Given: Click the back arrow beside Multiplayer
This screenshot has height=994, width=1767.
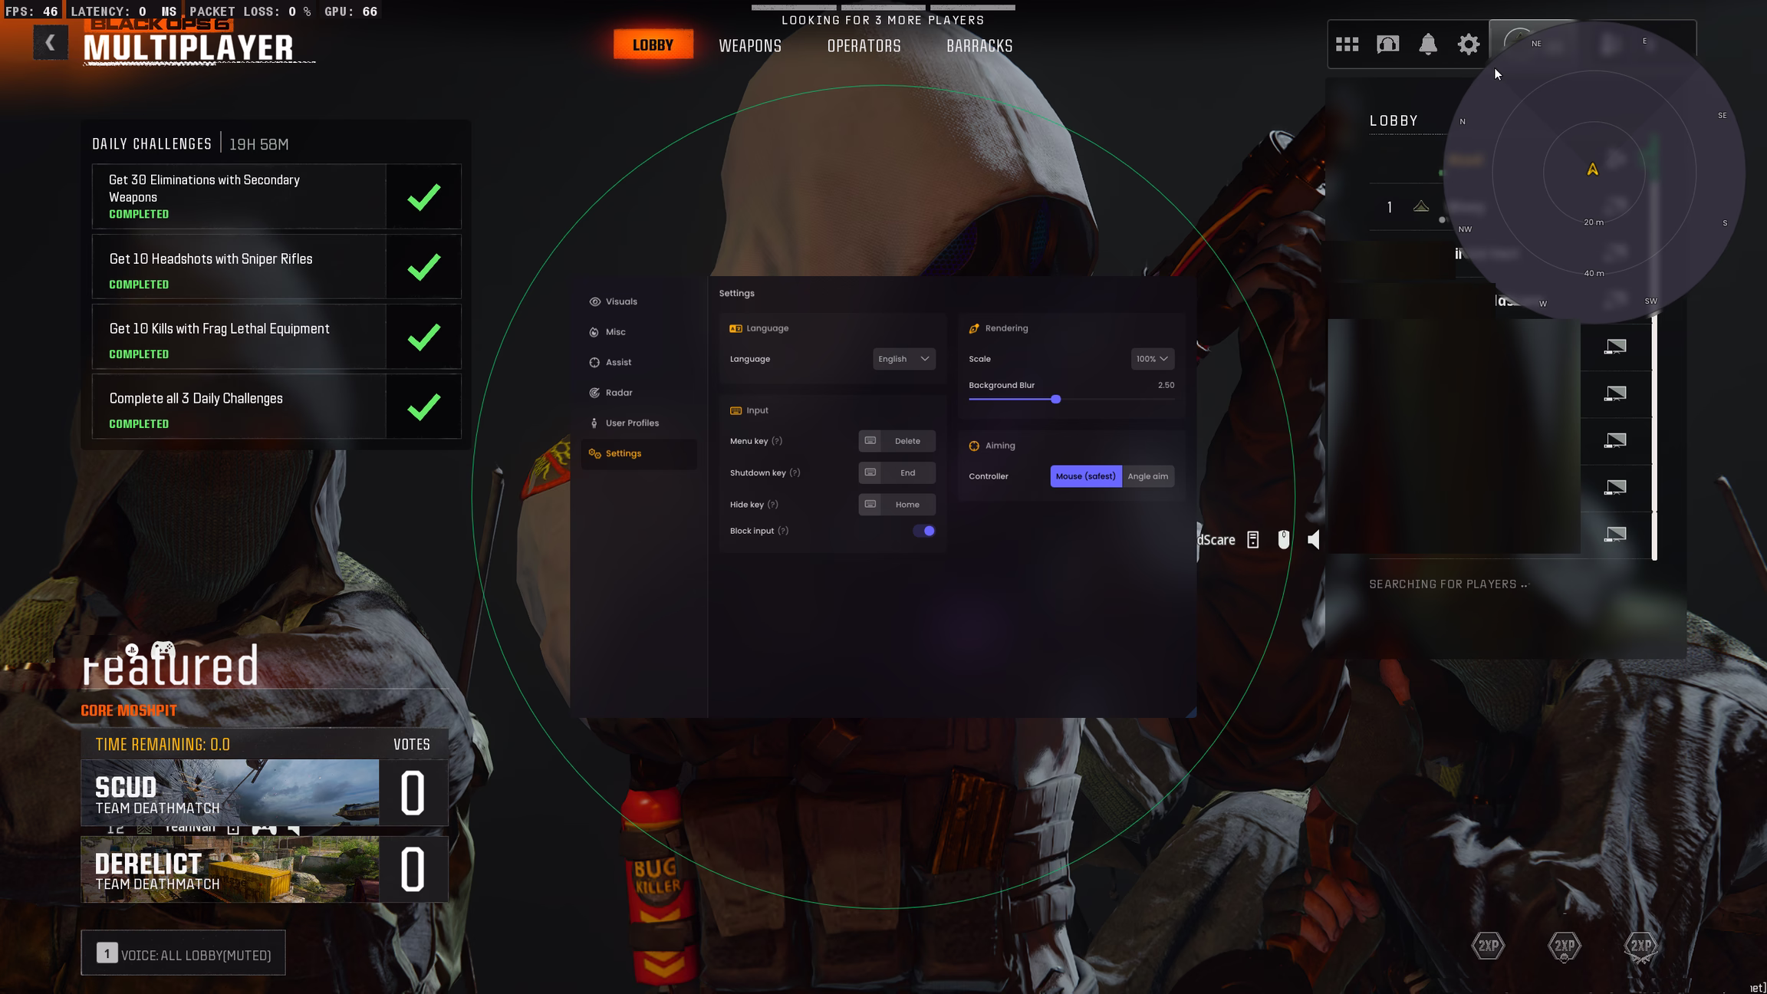Looking at the screenshot, I should pos(50,43).
